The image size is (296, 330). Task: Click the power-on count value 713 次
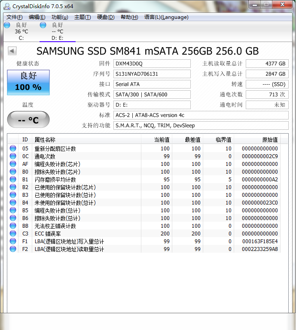(267, 95)
